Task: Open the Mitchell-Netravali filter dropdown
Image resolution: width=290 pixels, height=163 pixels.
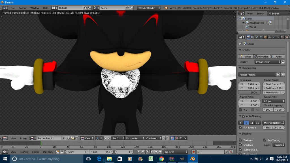Action: tap(274, 123)
